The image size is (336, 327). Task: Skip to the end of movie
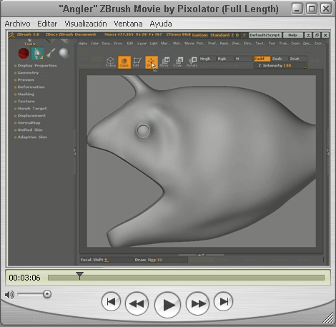(223, 301)
